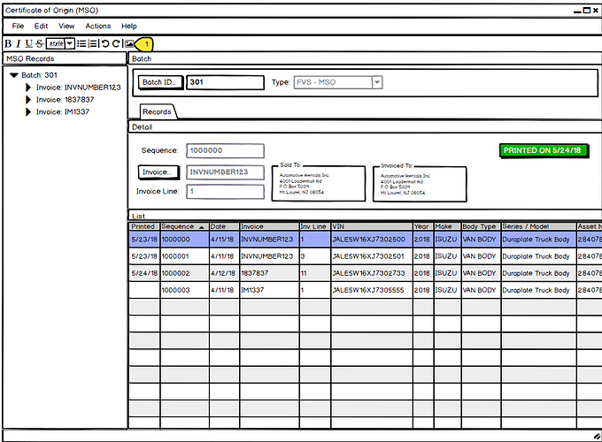
Task: Expand Invoice: INVNUMBER123 tree node
Action: pos(28,88)
